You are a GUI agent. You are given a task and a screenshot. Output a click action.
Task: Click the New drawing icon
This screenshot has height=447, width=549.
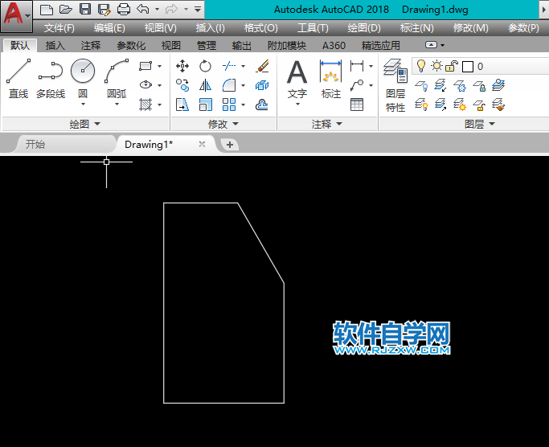click(x=46, y=10)
